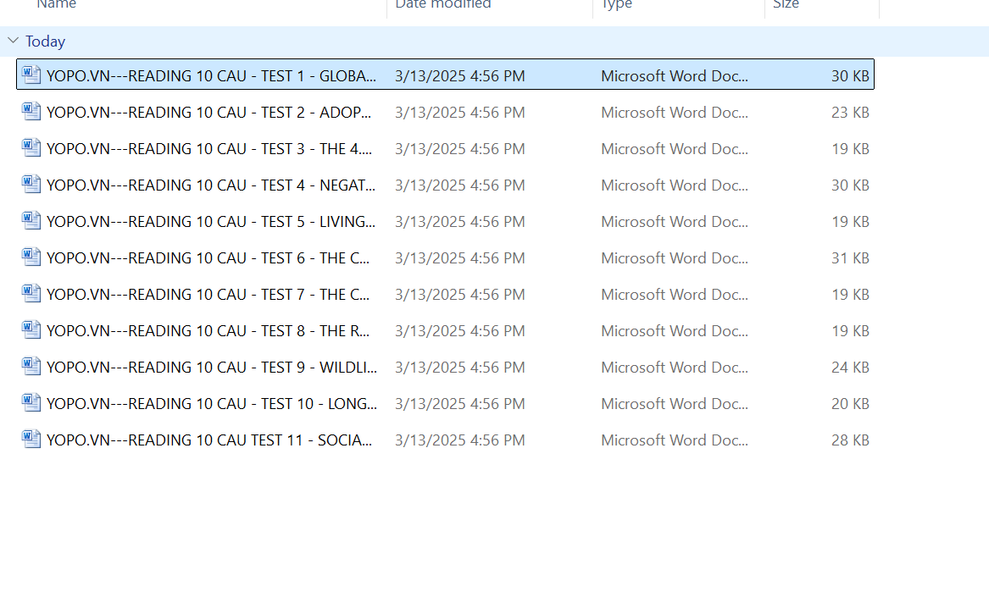Click the Word icon for TEST 5 file
Viewport: 989px width, 603px height.
[31, 221]
